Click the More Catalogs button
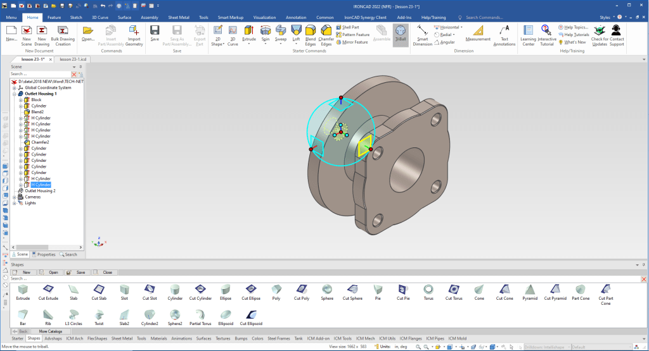Image resolution: width=649 pixels, height=351 pixels. tap(51, 331)
